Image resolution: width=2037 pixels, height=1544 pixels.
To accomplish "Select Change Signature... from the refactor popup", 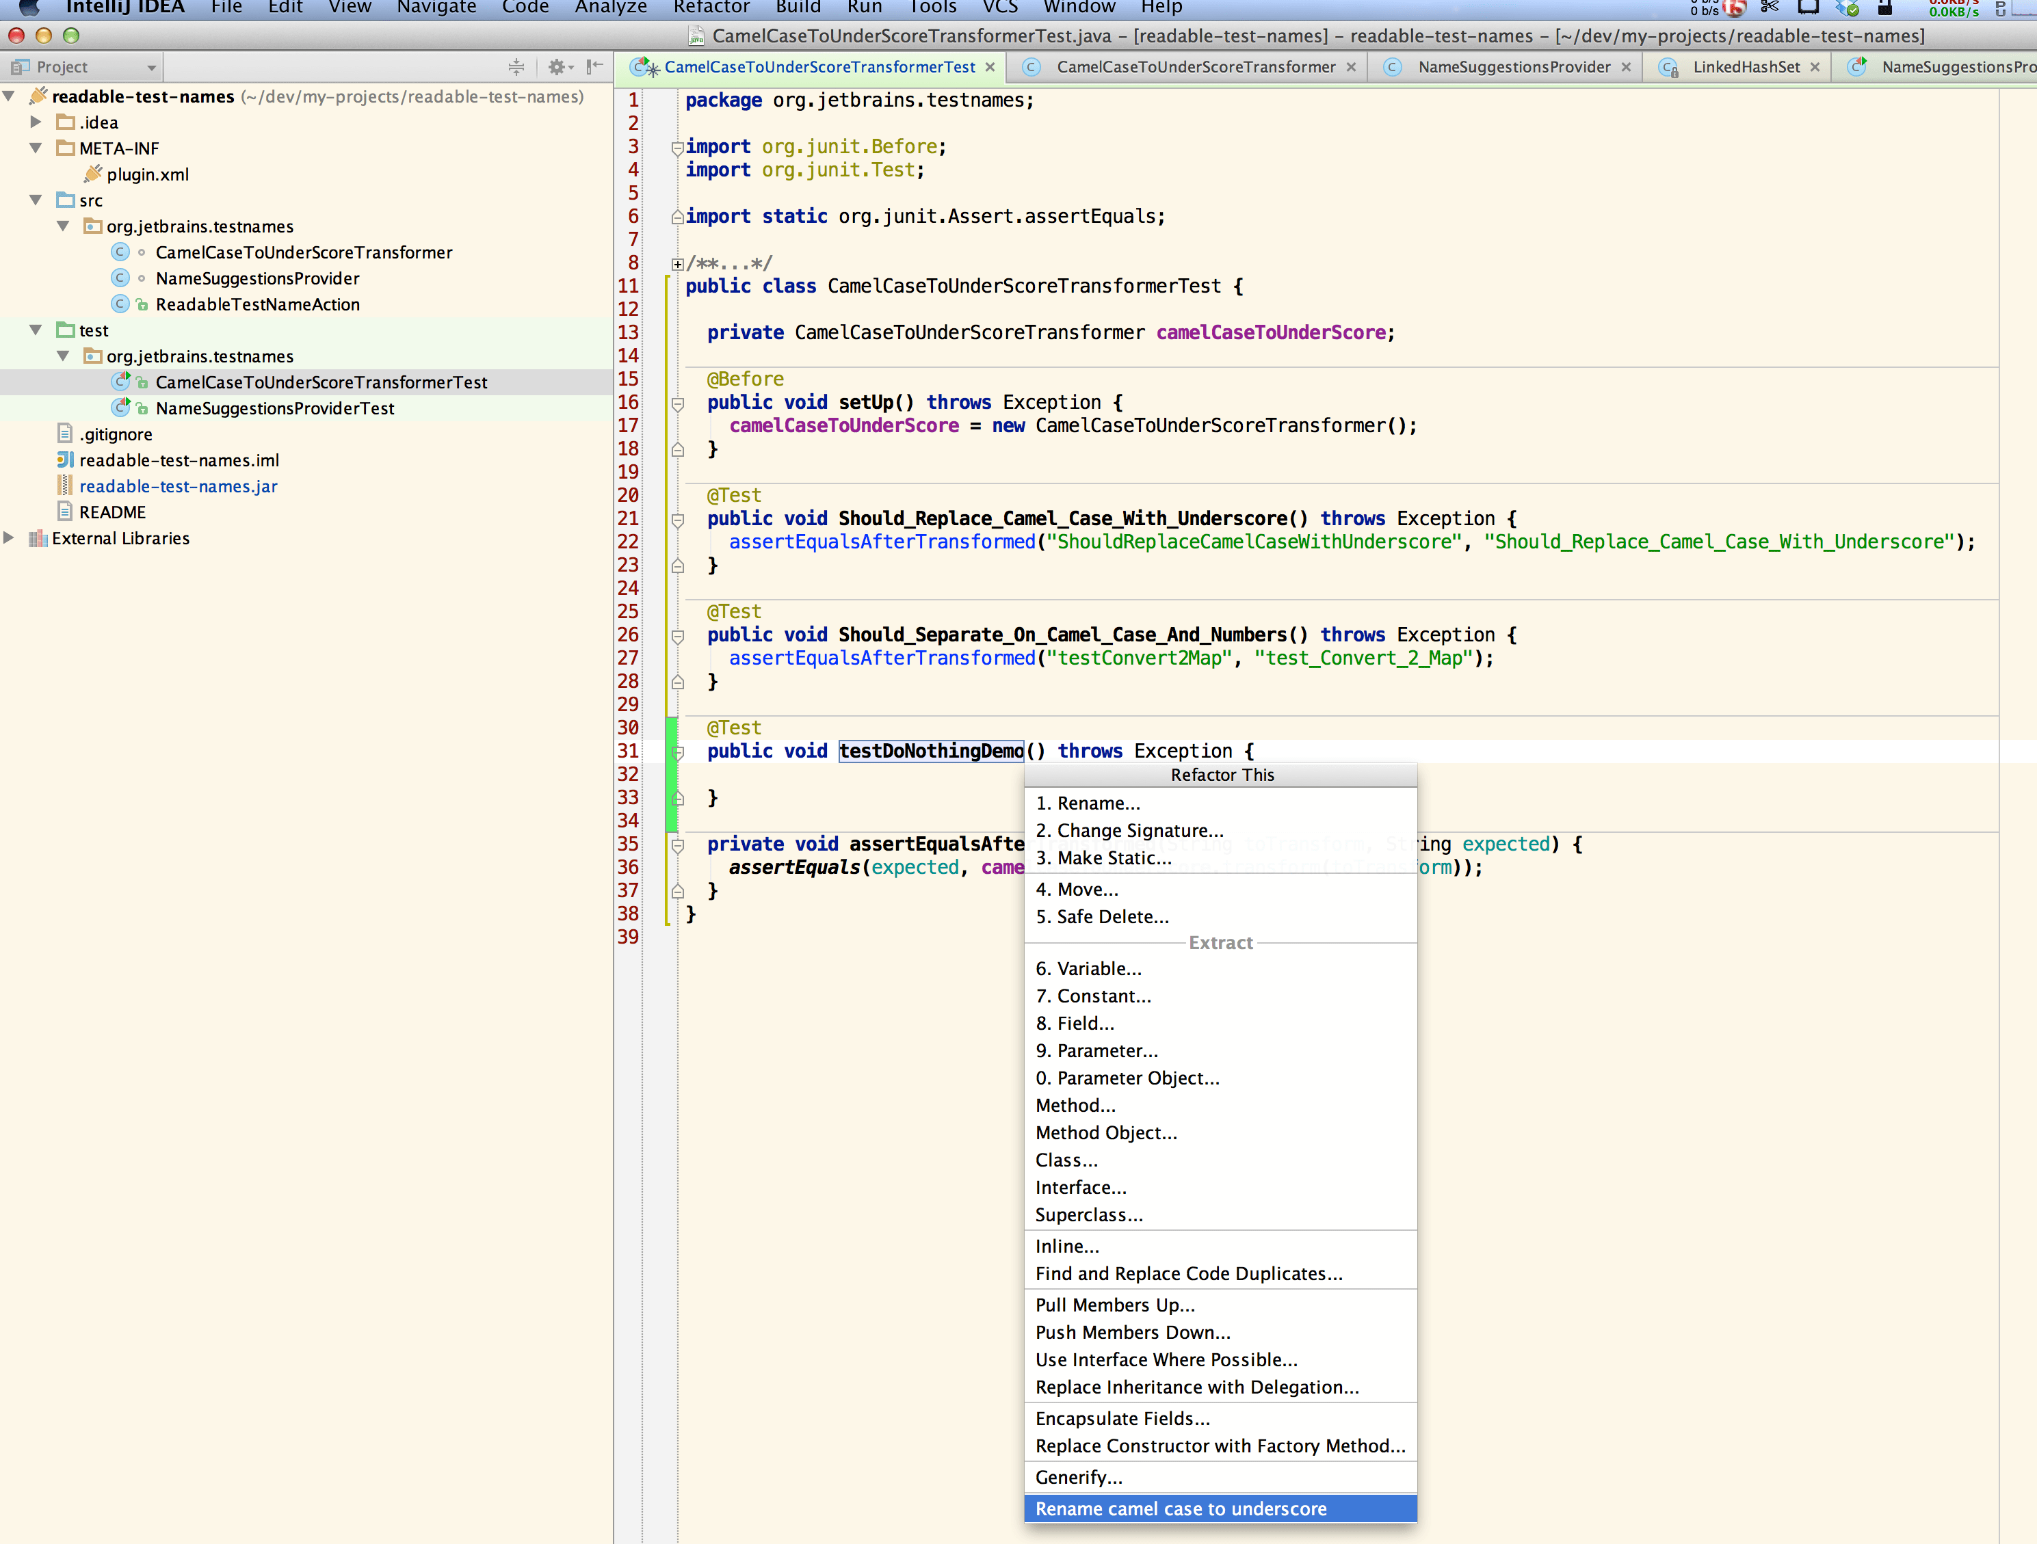I will (1130, 830).
